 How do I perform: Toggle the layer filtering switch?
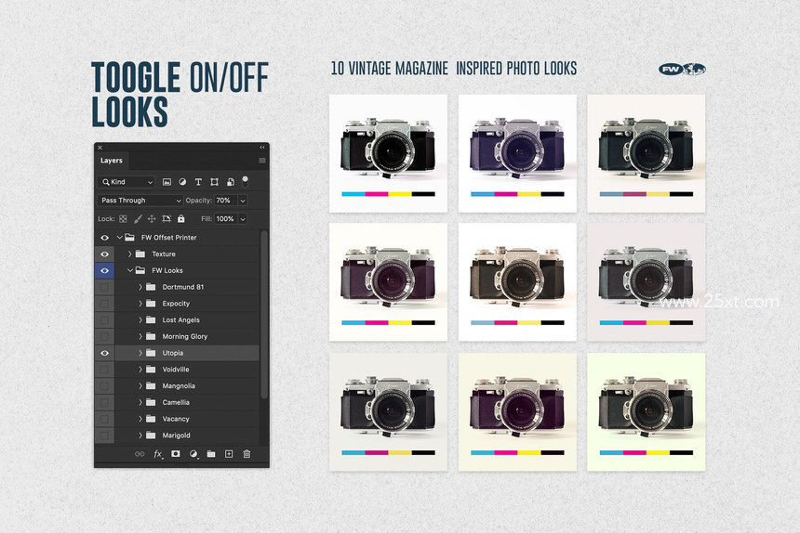click(x=245, y=181)
